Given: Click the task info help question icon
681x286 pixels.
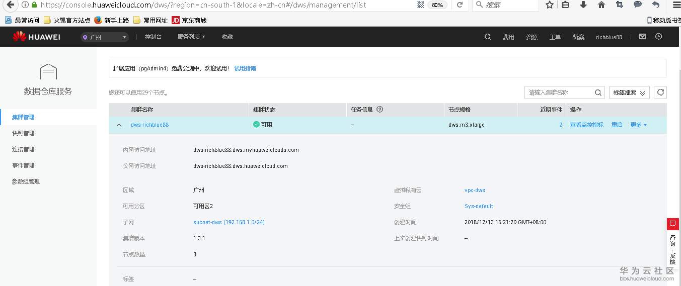Looking at the screenshot, I should (x=380, y=109).
